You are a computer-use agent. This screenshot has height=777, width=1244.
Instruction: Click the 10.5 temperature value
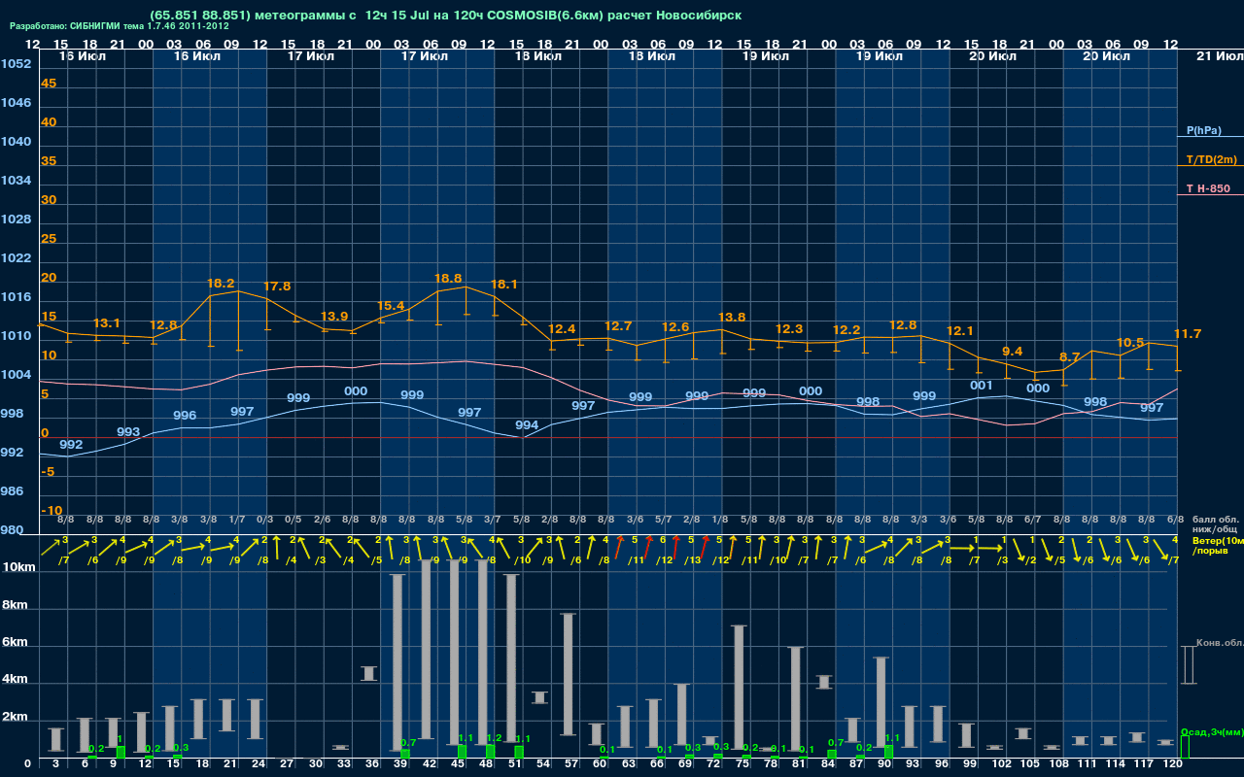[x=1130, y=343]
